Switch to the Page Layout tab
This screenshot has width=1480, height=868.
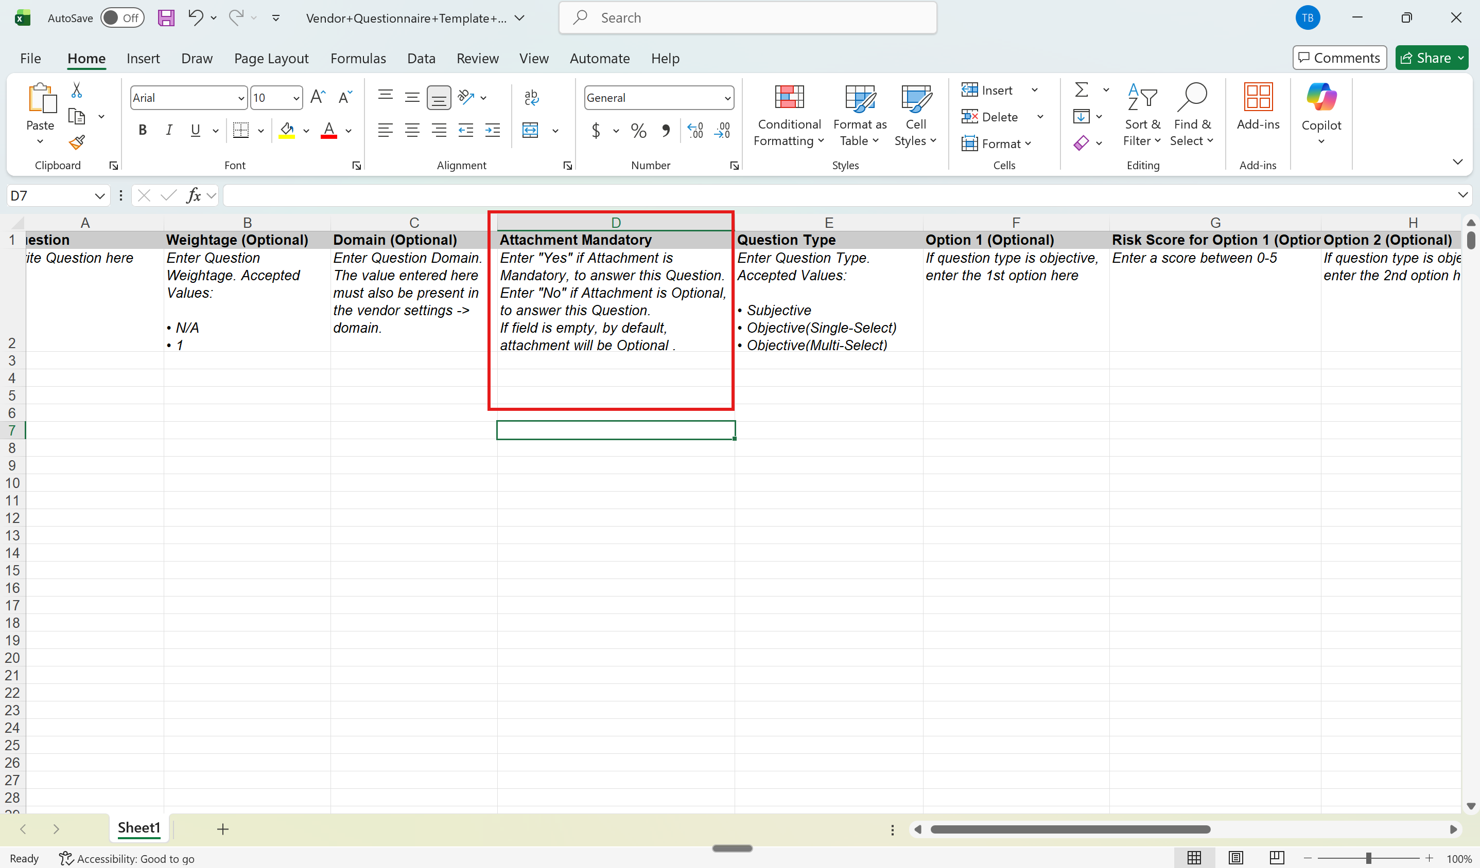271,58
